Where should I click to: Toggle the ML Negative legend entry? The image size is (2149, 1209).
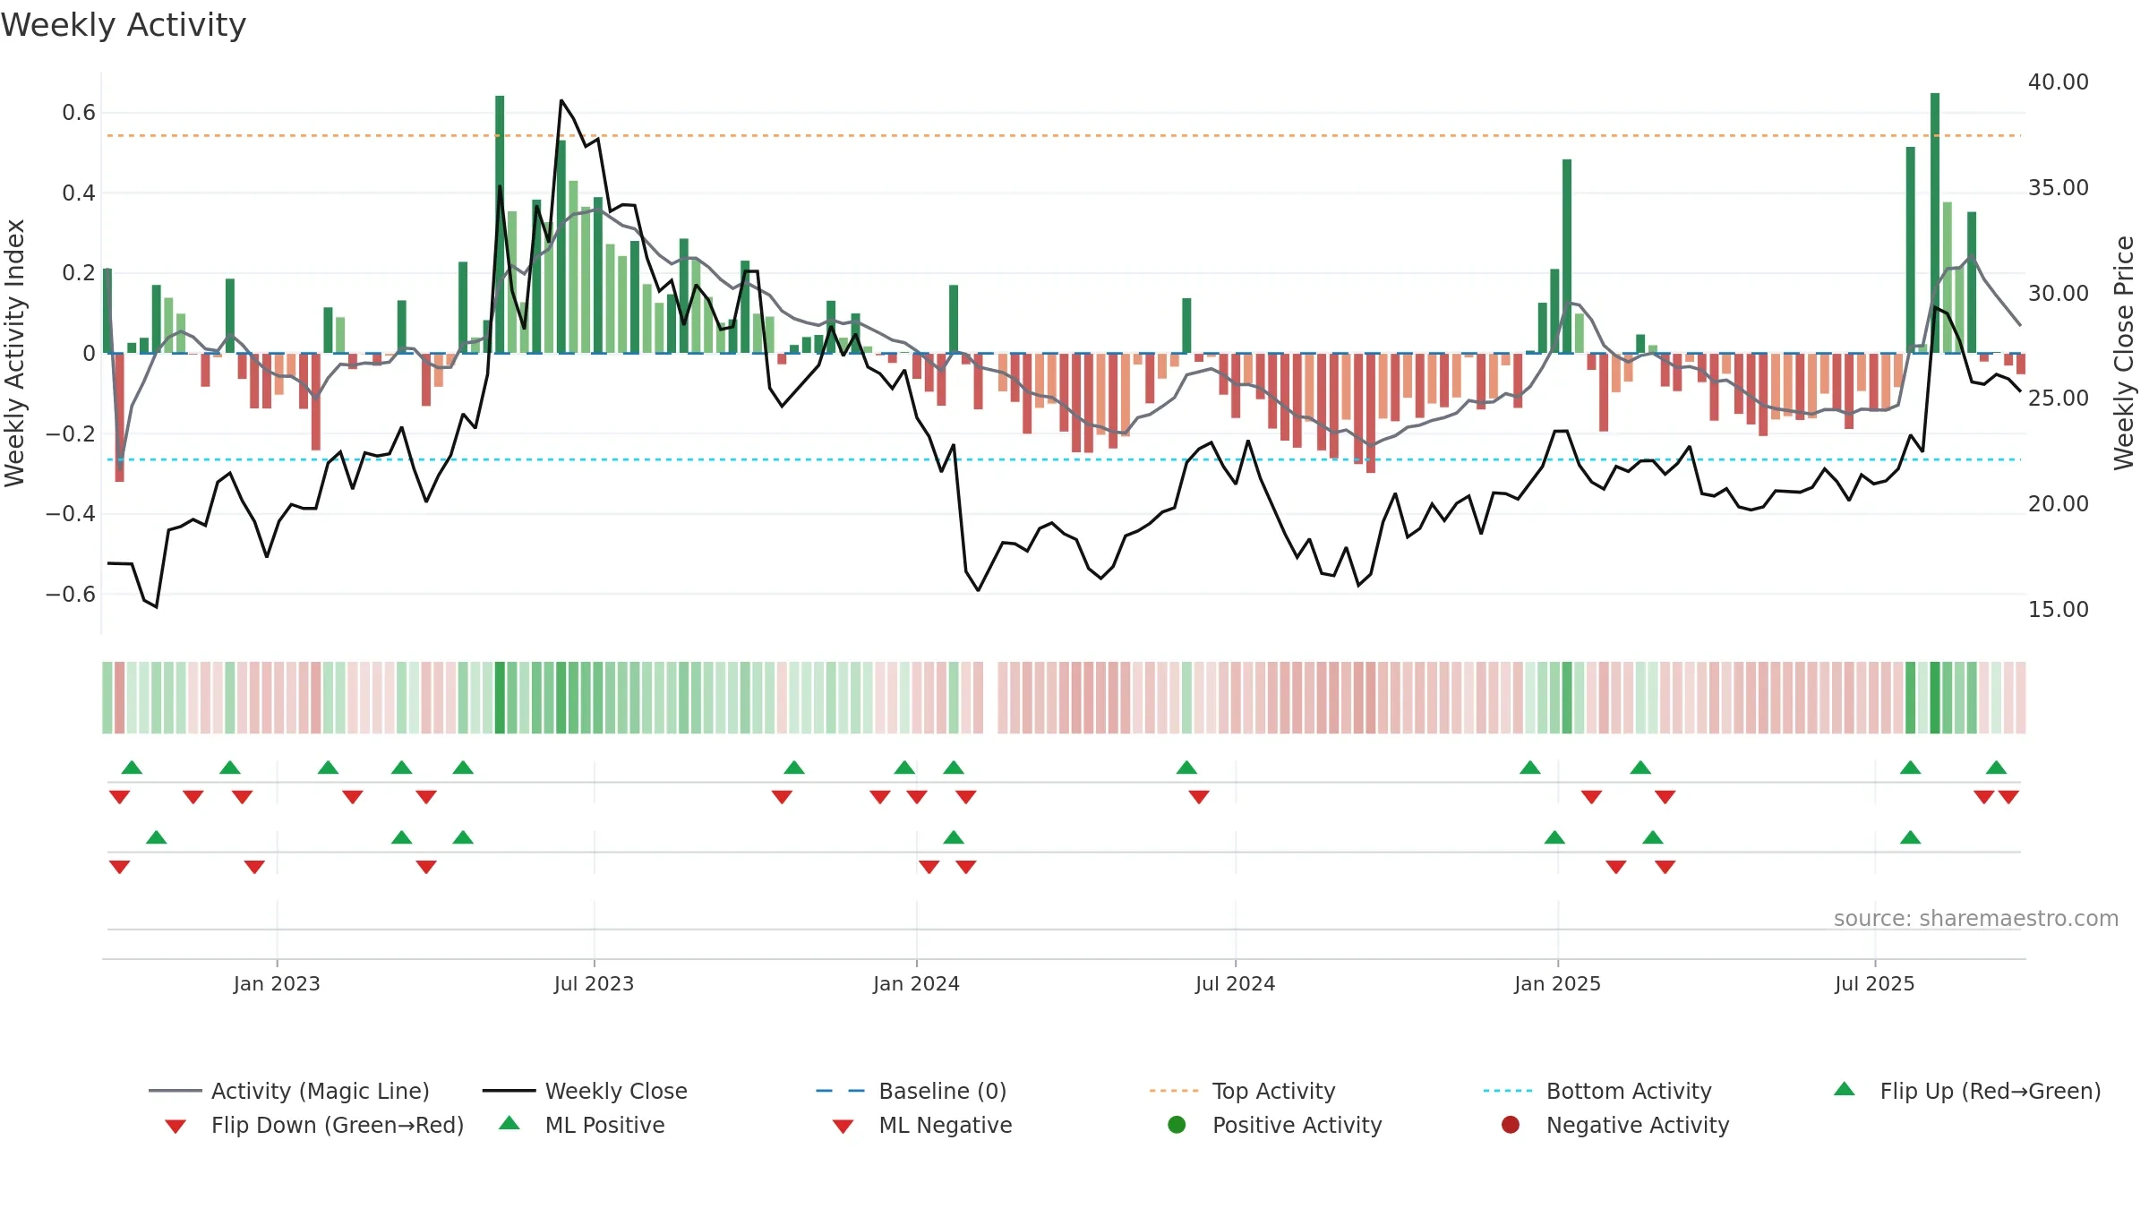pos(922,1125)
